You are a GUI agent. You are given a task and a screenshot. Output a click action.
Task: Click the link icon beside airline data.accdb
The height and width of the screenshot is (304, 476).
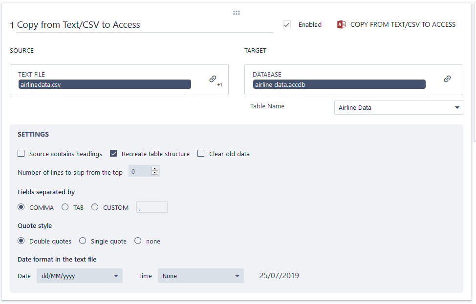point(447,79)
